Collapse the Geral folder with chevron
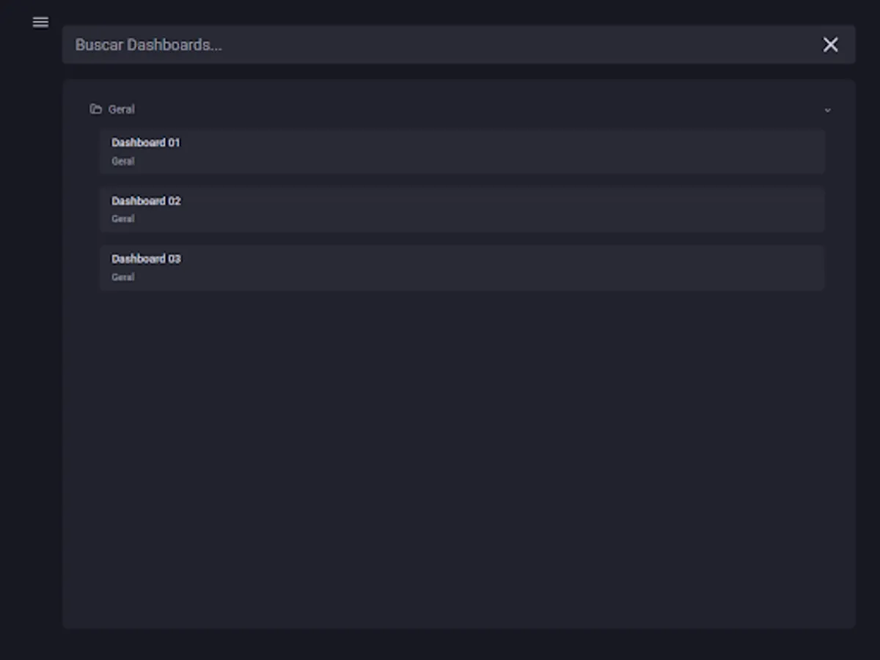 coord(827,110)
